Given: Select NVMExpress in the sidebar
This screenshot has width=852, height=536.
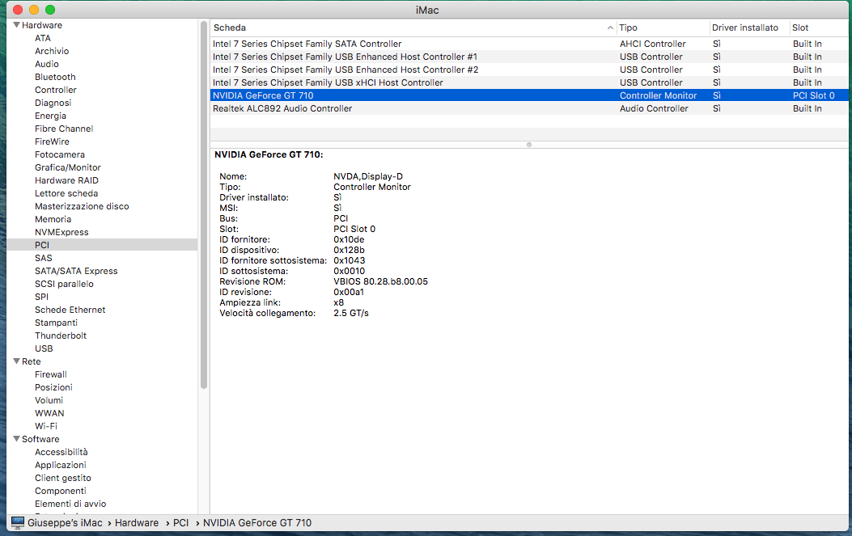Looking at the screenshot, I should 62,233.
